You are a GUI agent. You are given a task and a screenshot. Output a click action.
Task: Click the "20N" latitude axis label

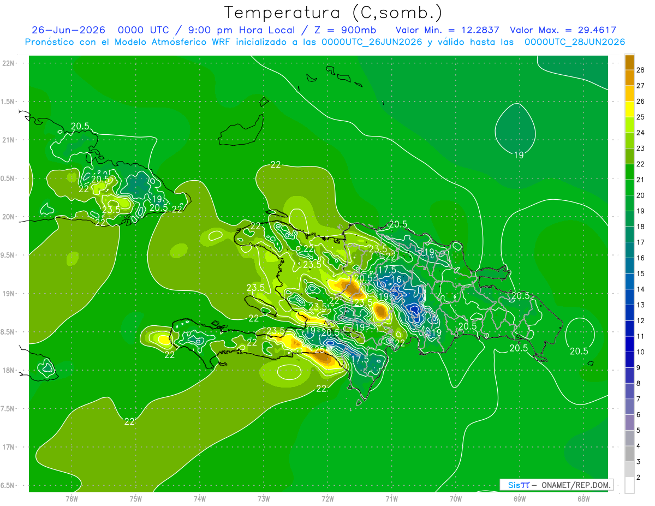click(x=8, y=217)
